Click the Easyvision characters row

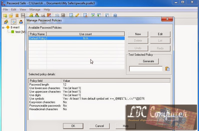[x=99, y=102]
